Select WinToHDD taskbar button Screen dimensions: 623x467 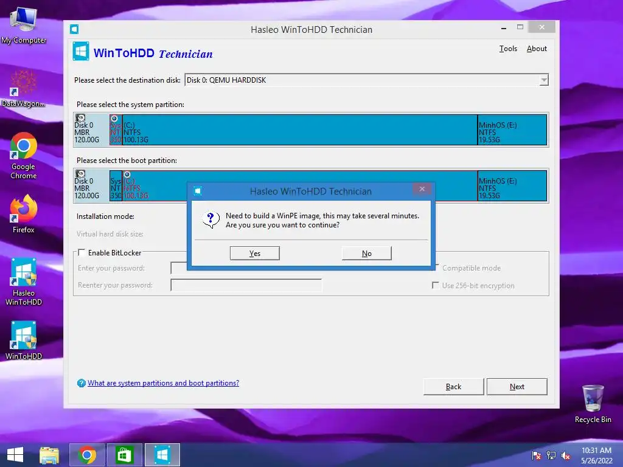(162, 455)
